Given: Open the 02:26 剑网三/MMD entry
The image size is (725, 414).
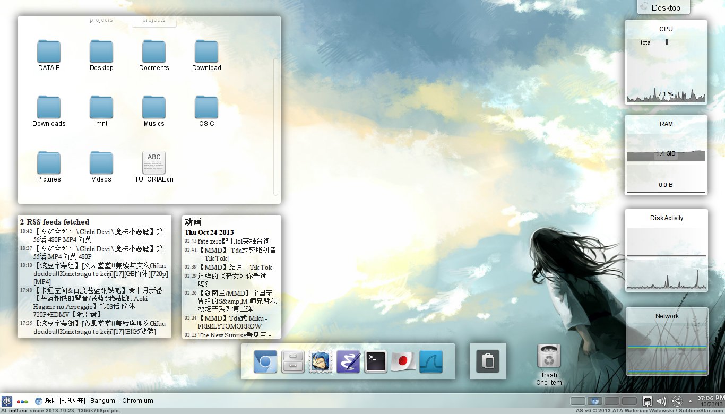Looking at the screenshot, I should (x=231, y=300).
